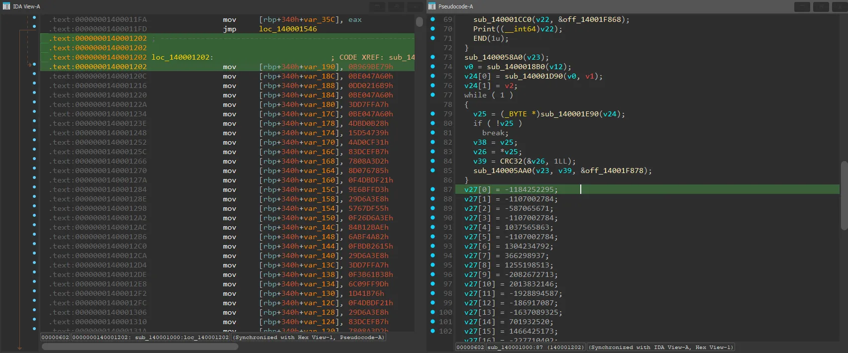
Task: Click the disassembly horizontal scrollbar
Action: 139,347
